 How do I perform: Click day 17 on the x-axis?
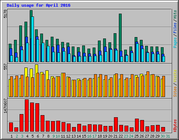(x=94, y=136)
